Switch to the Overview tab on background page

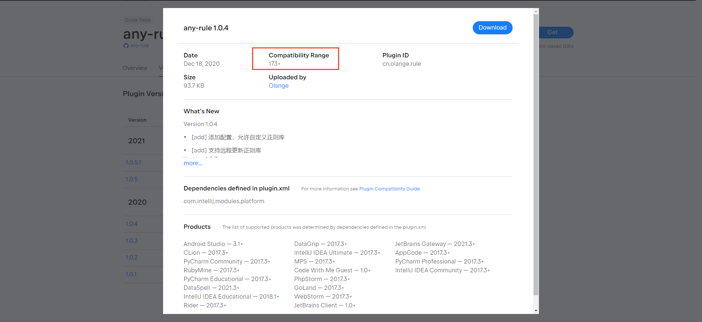135,68
